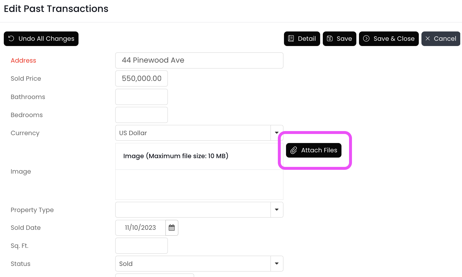Expand the Property Type dropdown
This screenshot has width=462, height=277.
point(277,210)
